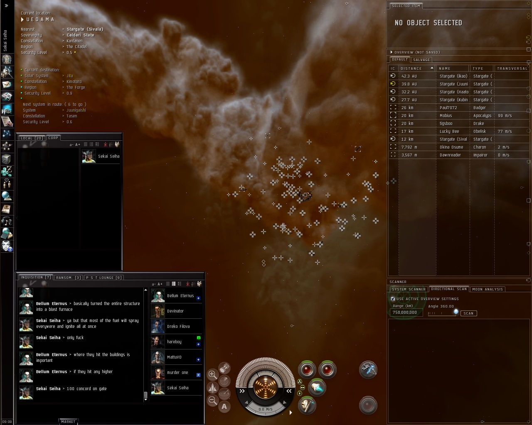Switch to the Salvage overview tab
This screenshot has width=532, height=425.
click(x=421, y=60)
